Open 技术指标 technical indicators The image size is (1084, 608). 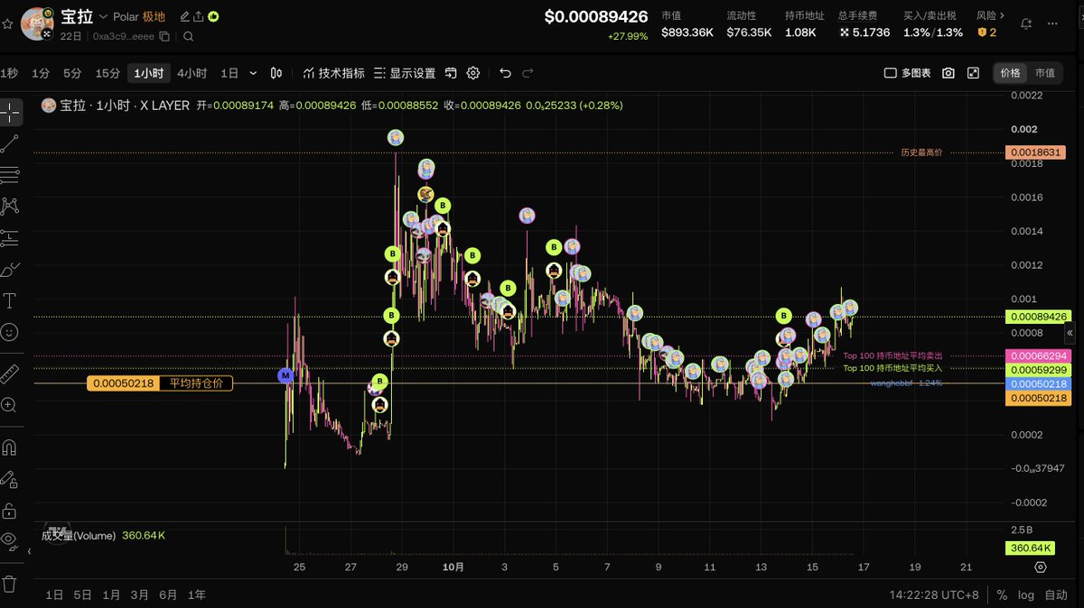(x=333, y=73)
